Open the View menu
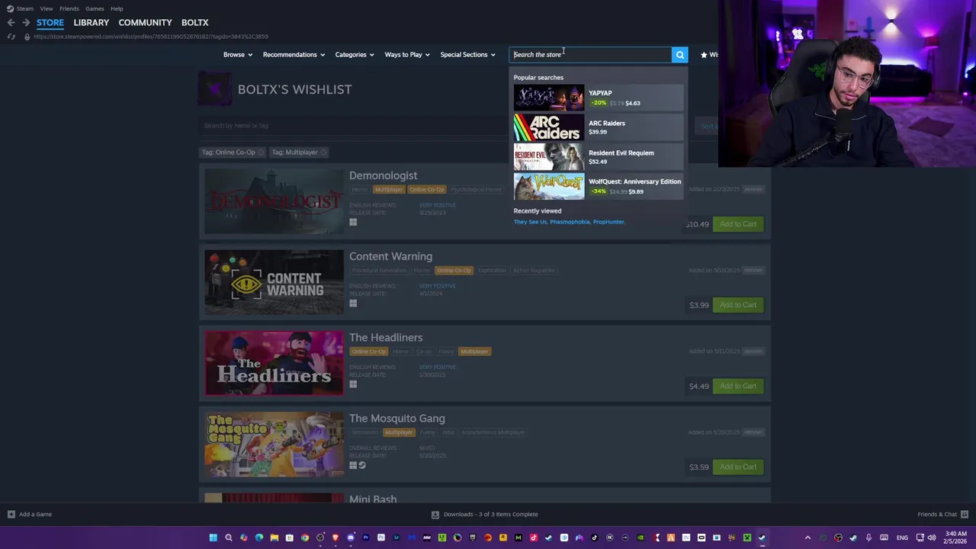The height and width of the screenshot is (549, 976). click(x=47, y=8)
